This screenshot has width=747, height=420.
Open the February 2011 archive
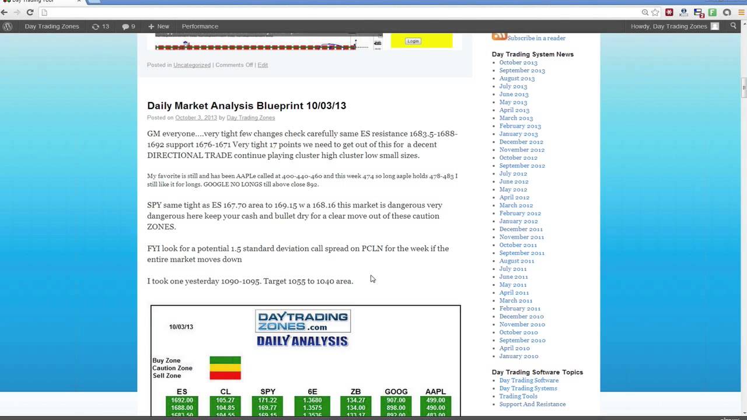pyautogui.click(x=519, y=309)
